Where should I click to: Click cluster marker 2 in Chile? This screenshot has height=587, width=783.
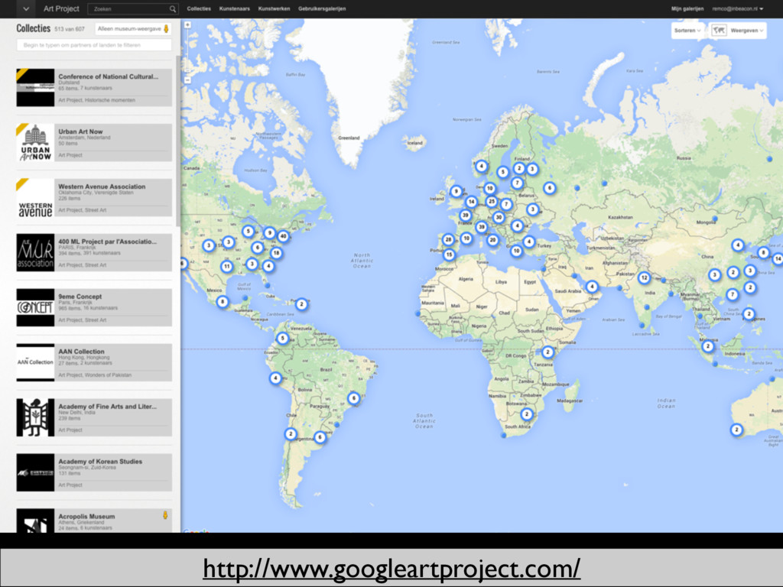[x=291, y=434]
